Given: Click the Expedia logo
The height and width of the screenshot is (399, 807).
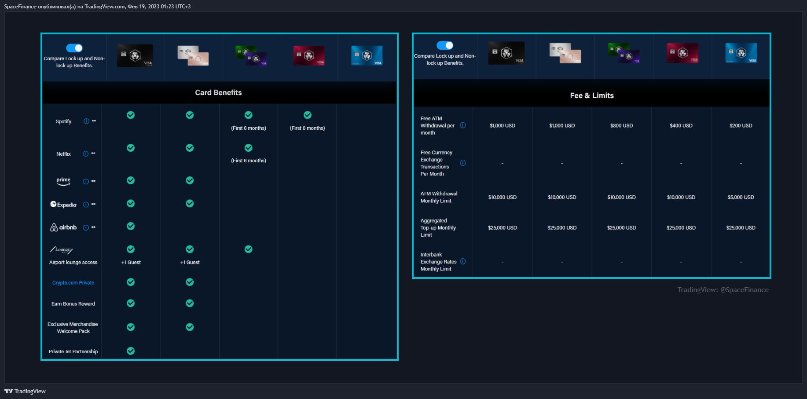Looking at the screenshot, I should [x=63, y=205].
